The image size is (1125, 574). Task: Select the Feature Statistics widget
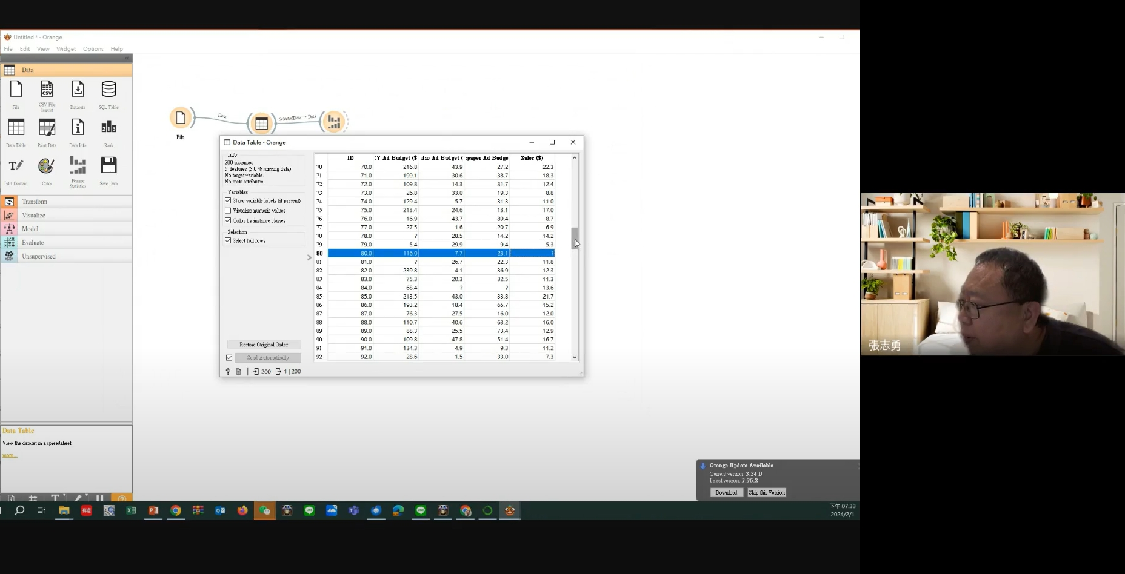tap(78, 166)
